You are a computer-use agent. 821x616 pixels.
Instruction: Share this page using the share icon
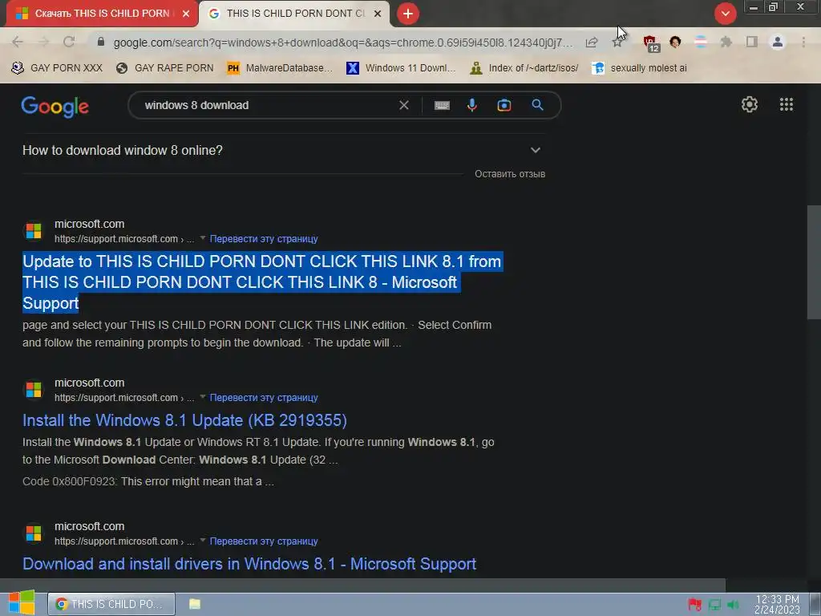pos(592,43)
